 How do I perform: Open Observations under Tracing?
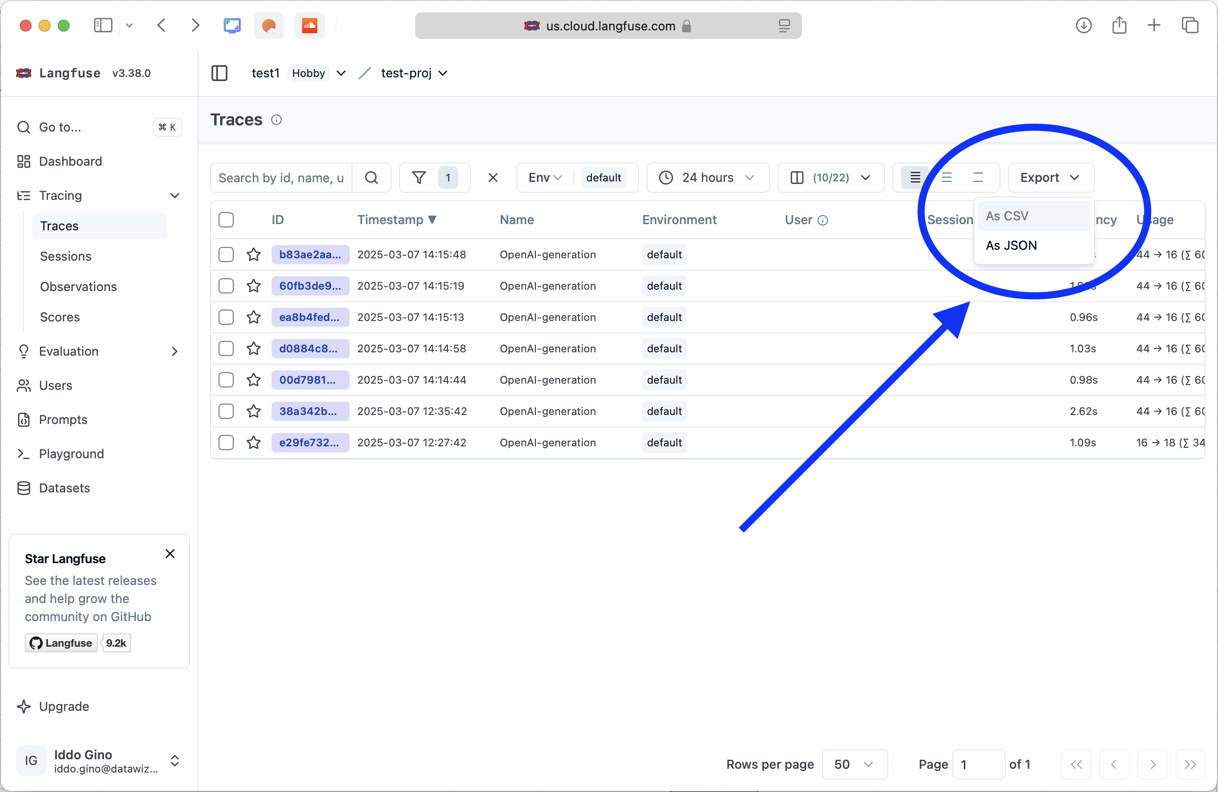(78, 286)
